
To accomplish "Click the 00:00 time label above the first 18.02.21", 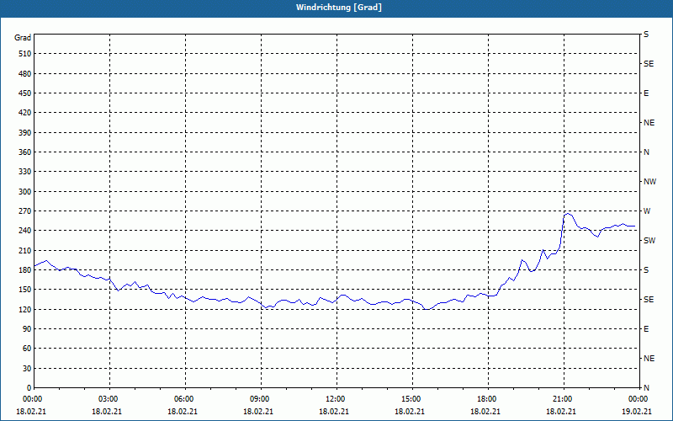I will click(x=32, y=399).
